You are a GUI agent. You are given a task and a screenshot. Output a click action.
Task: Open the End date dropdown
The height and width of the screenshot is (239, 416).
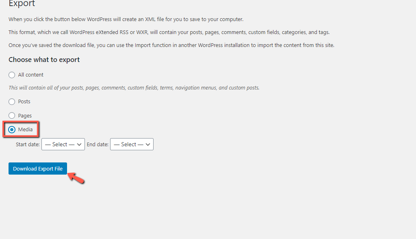point(132,144)
